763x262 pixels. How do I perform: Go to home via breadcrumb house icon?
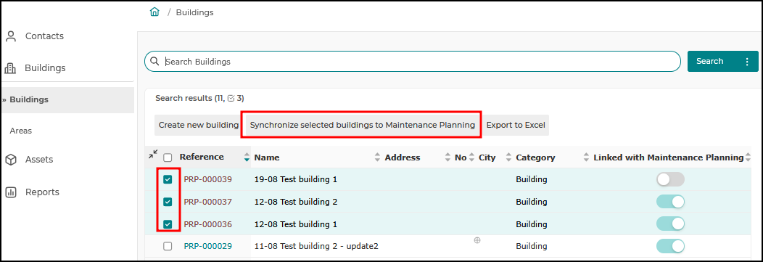(x=154, y=12)
